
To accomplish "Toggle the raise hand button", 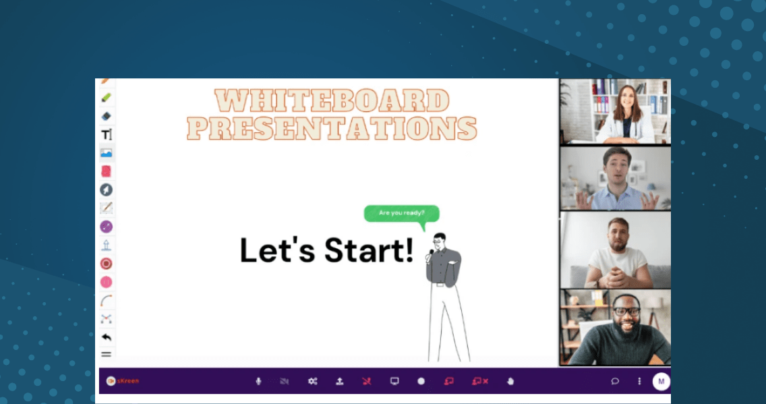I will 510,381.
